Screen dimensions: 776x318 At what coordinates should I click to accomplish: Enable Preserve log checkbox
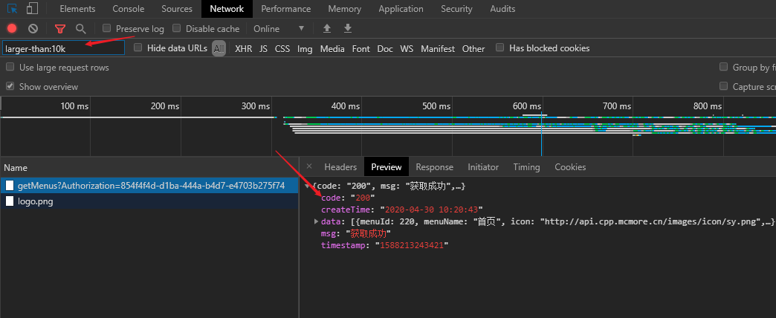tap(106, 28)
